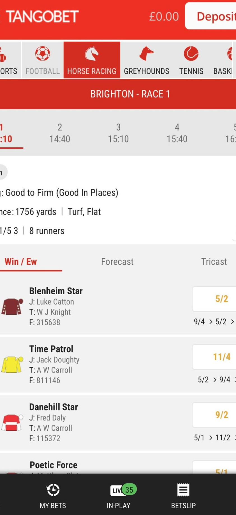Viewport: 236px width, 515px height.
Task: Open the Football sport icon
Action: 43,54
